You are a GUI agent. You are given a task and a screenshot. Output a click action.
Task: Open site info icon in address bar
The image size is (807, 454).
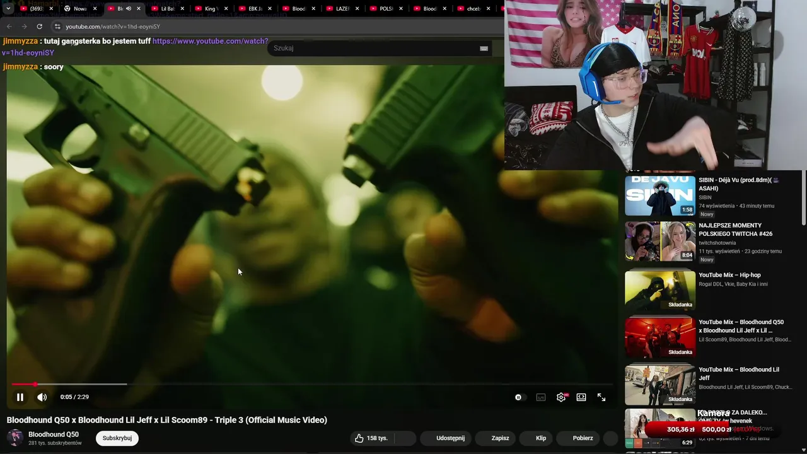tap(57, 26)
